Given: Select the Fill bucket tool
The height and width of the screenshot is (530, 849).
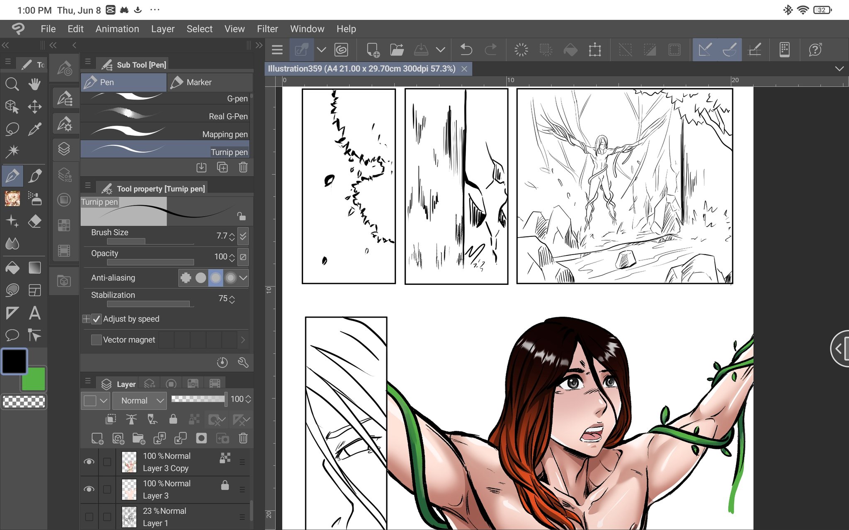Looking at the screenshot, I should 12,268.
